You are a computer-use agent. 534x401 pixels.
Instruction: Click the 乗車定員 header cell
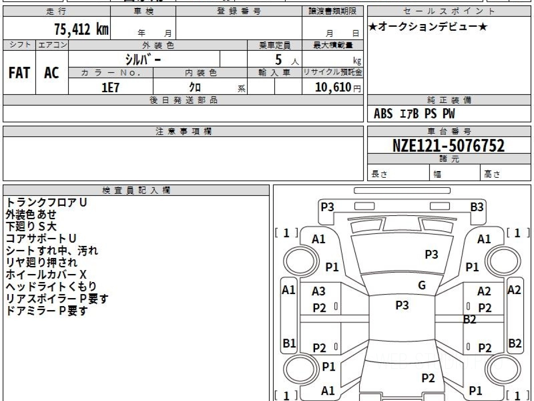[275, 45]
